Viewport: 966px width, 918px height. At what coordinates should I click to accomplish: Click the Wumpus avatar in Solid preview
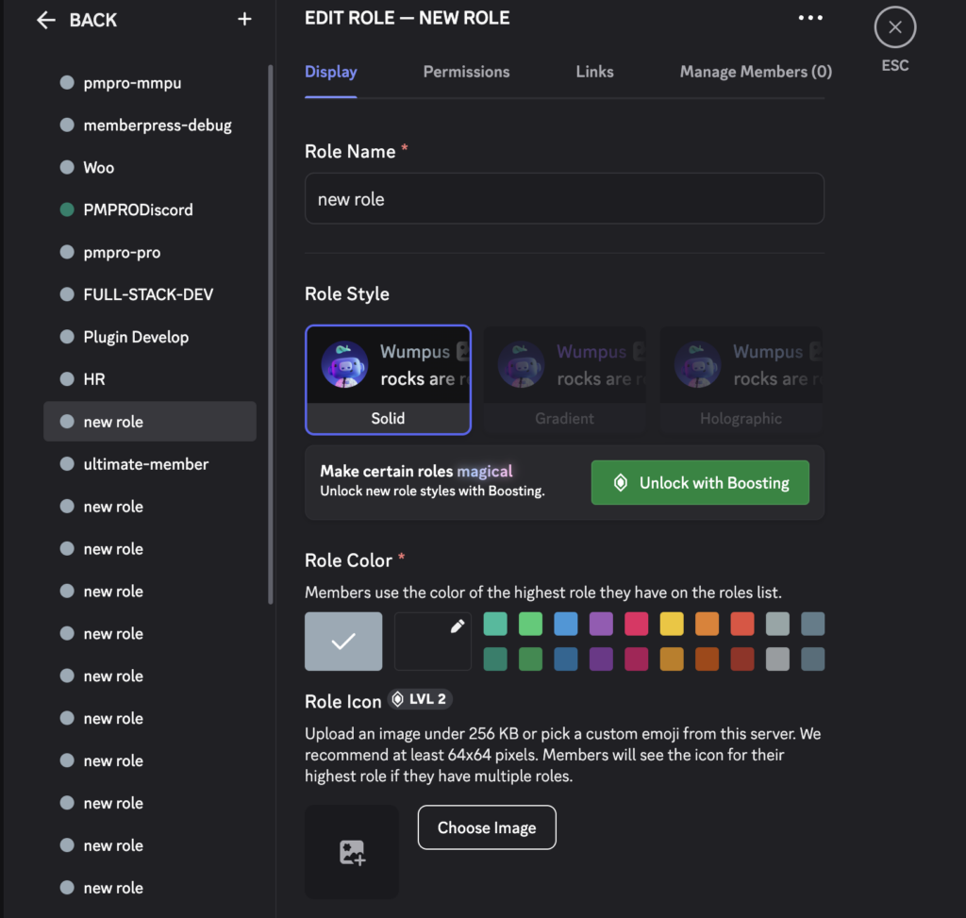(x=344, y=364)
